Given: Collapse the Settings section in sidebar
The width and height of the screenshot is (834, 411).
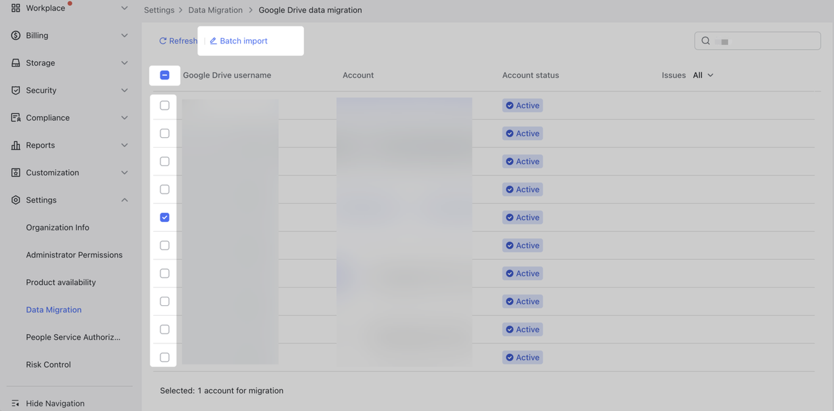Looking at the screenshot, I should tap(125, 200).
